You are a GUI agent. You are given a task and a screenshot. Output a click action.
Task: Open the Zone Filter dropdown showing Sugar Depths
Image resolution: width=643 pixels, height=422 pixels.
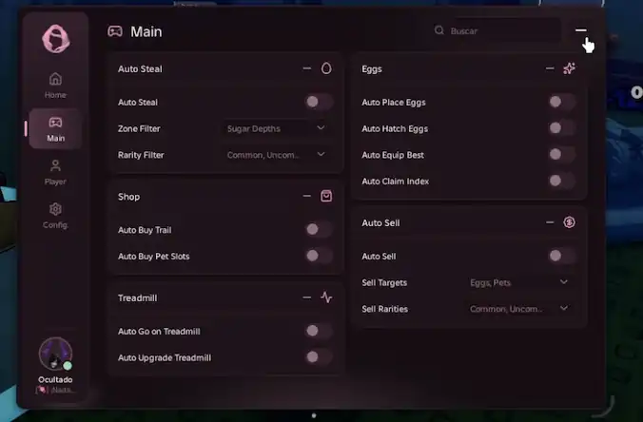pos(276,128)
